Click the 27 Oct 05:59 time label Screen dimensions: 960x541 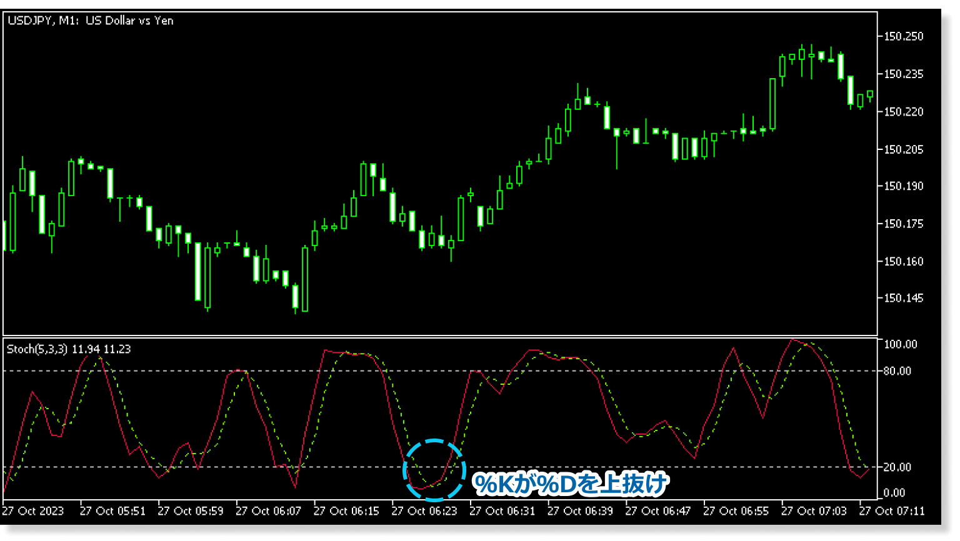pos(191,511)
